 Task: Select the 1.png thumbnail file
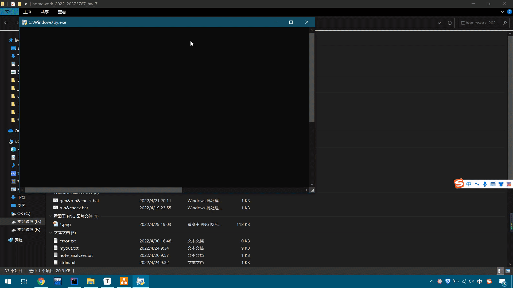[x=65, y=224]
